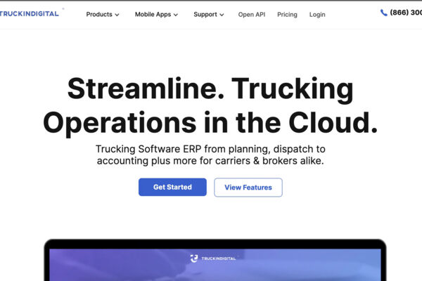Click the TruckinDigital logo in header

(x=29, y=14)
